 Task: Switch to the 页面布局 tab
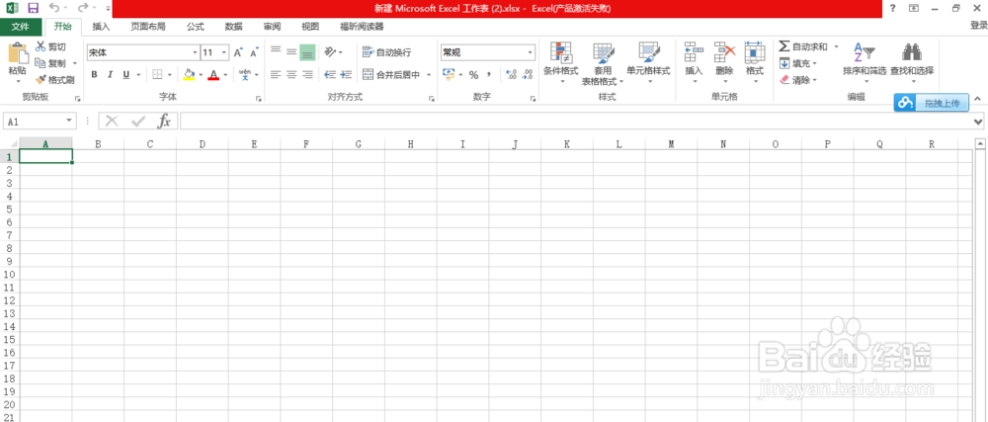[x=148, y=27]
